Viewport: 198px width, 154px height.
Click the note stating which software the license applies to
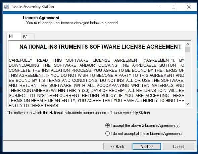[x=79, y=113]
